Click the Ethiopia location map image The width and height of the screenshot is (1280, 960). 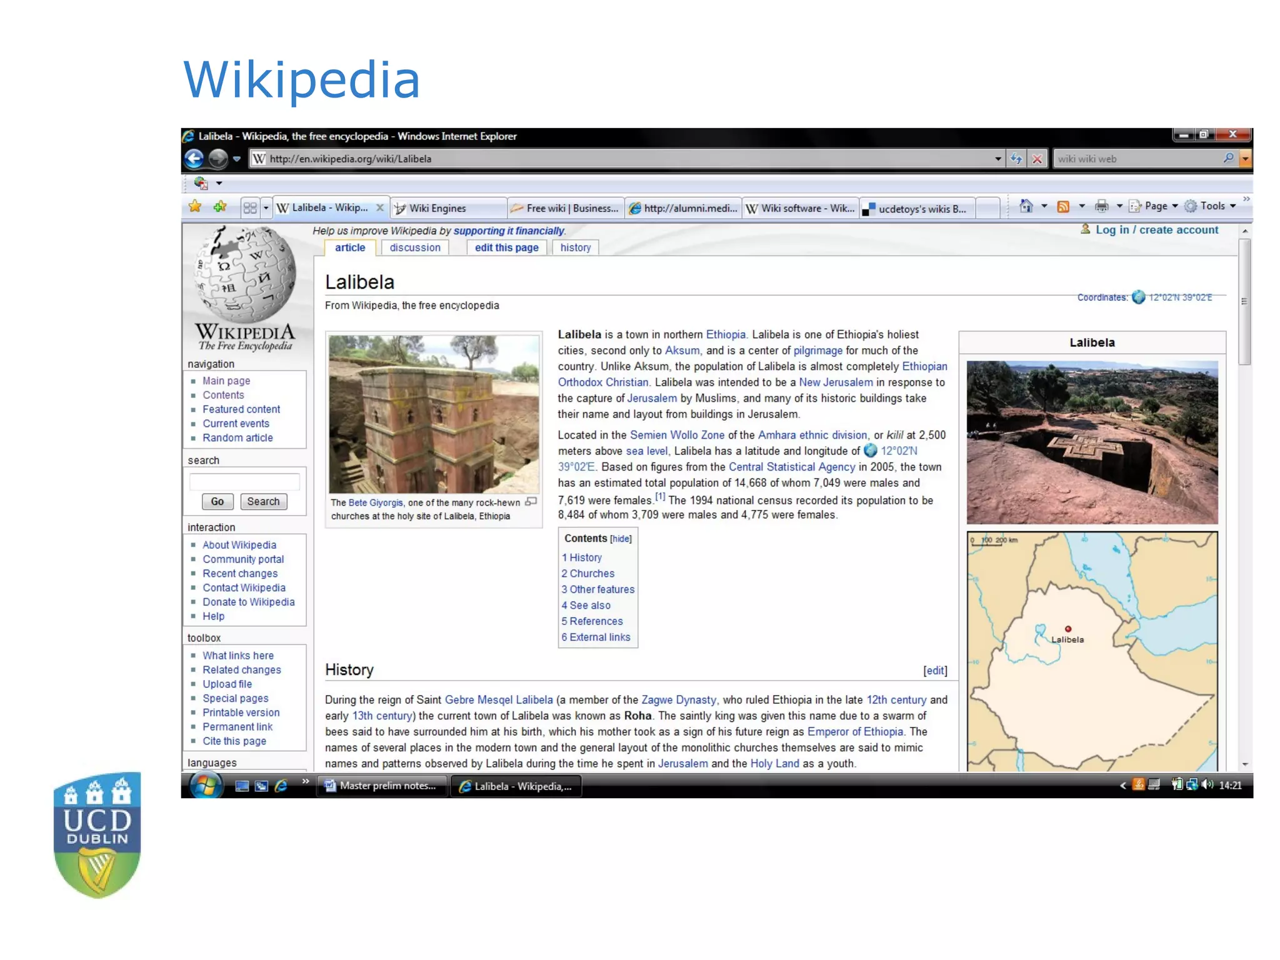pyautogui.click(x=1092, y=651)
